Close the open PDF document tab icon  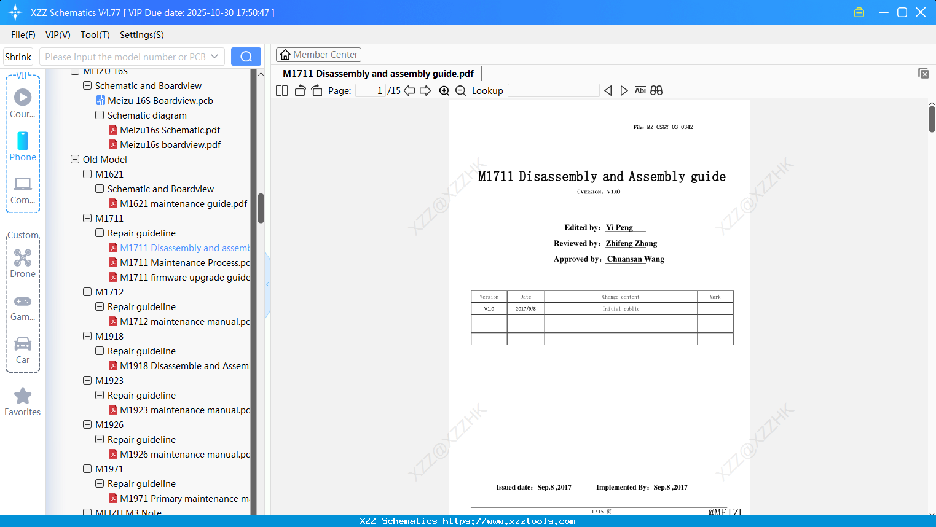click(x=924, y=73)
